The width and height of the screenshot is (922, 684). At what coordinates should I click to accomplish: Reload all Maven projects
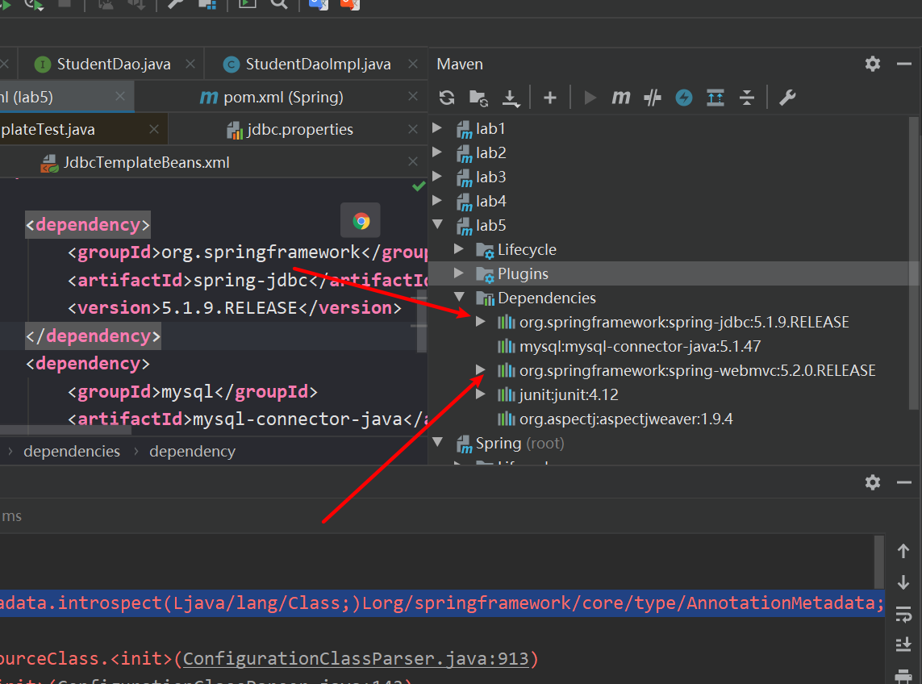click(x=447, y=98)
